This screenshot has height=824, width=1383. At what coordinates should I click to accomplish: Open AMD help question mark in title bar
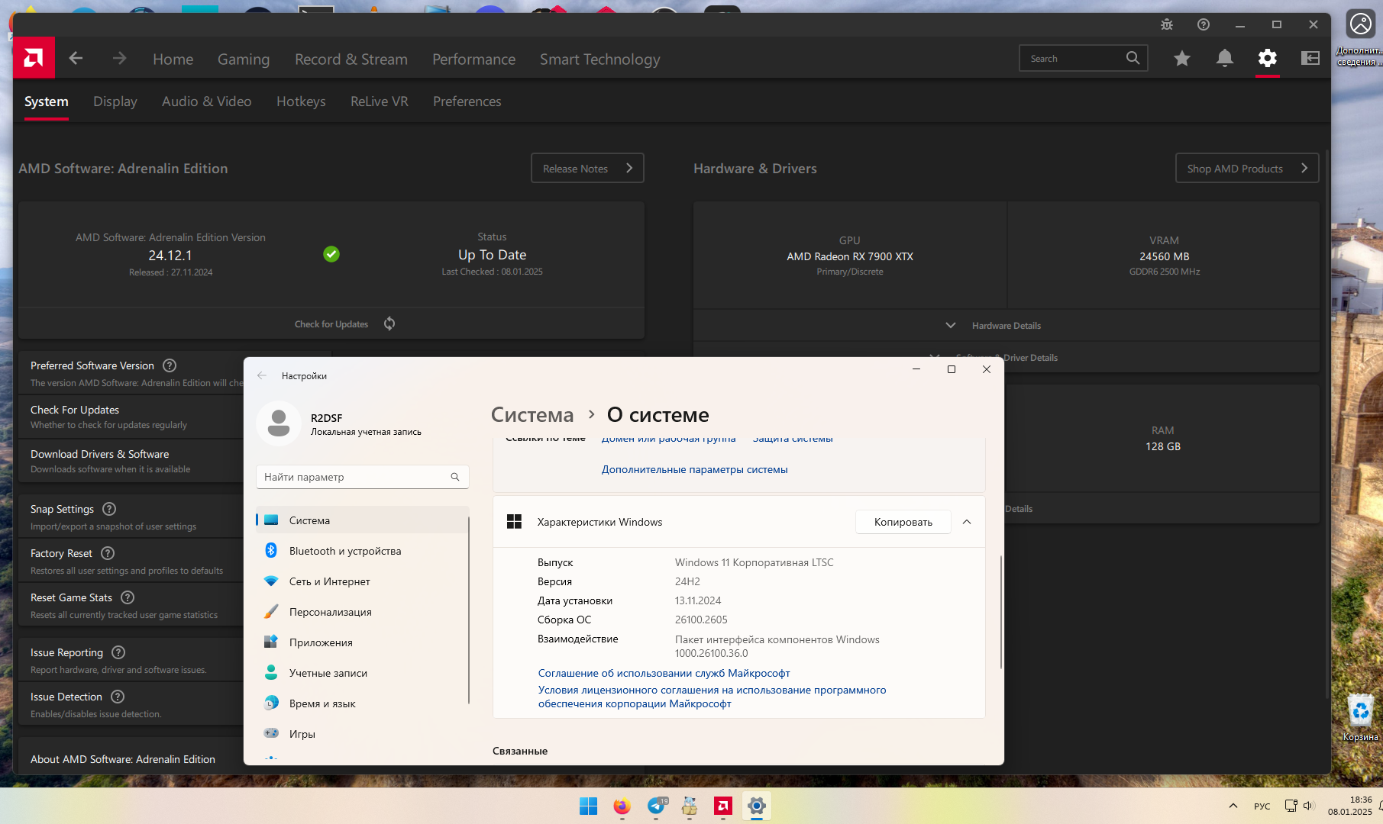point(1204,24)
